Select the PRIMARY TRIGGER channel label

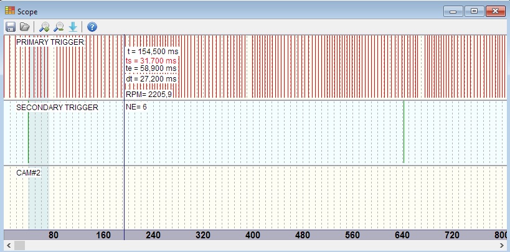(50, 42)
